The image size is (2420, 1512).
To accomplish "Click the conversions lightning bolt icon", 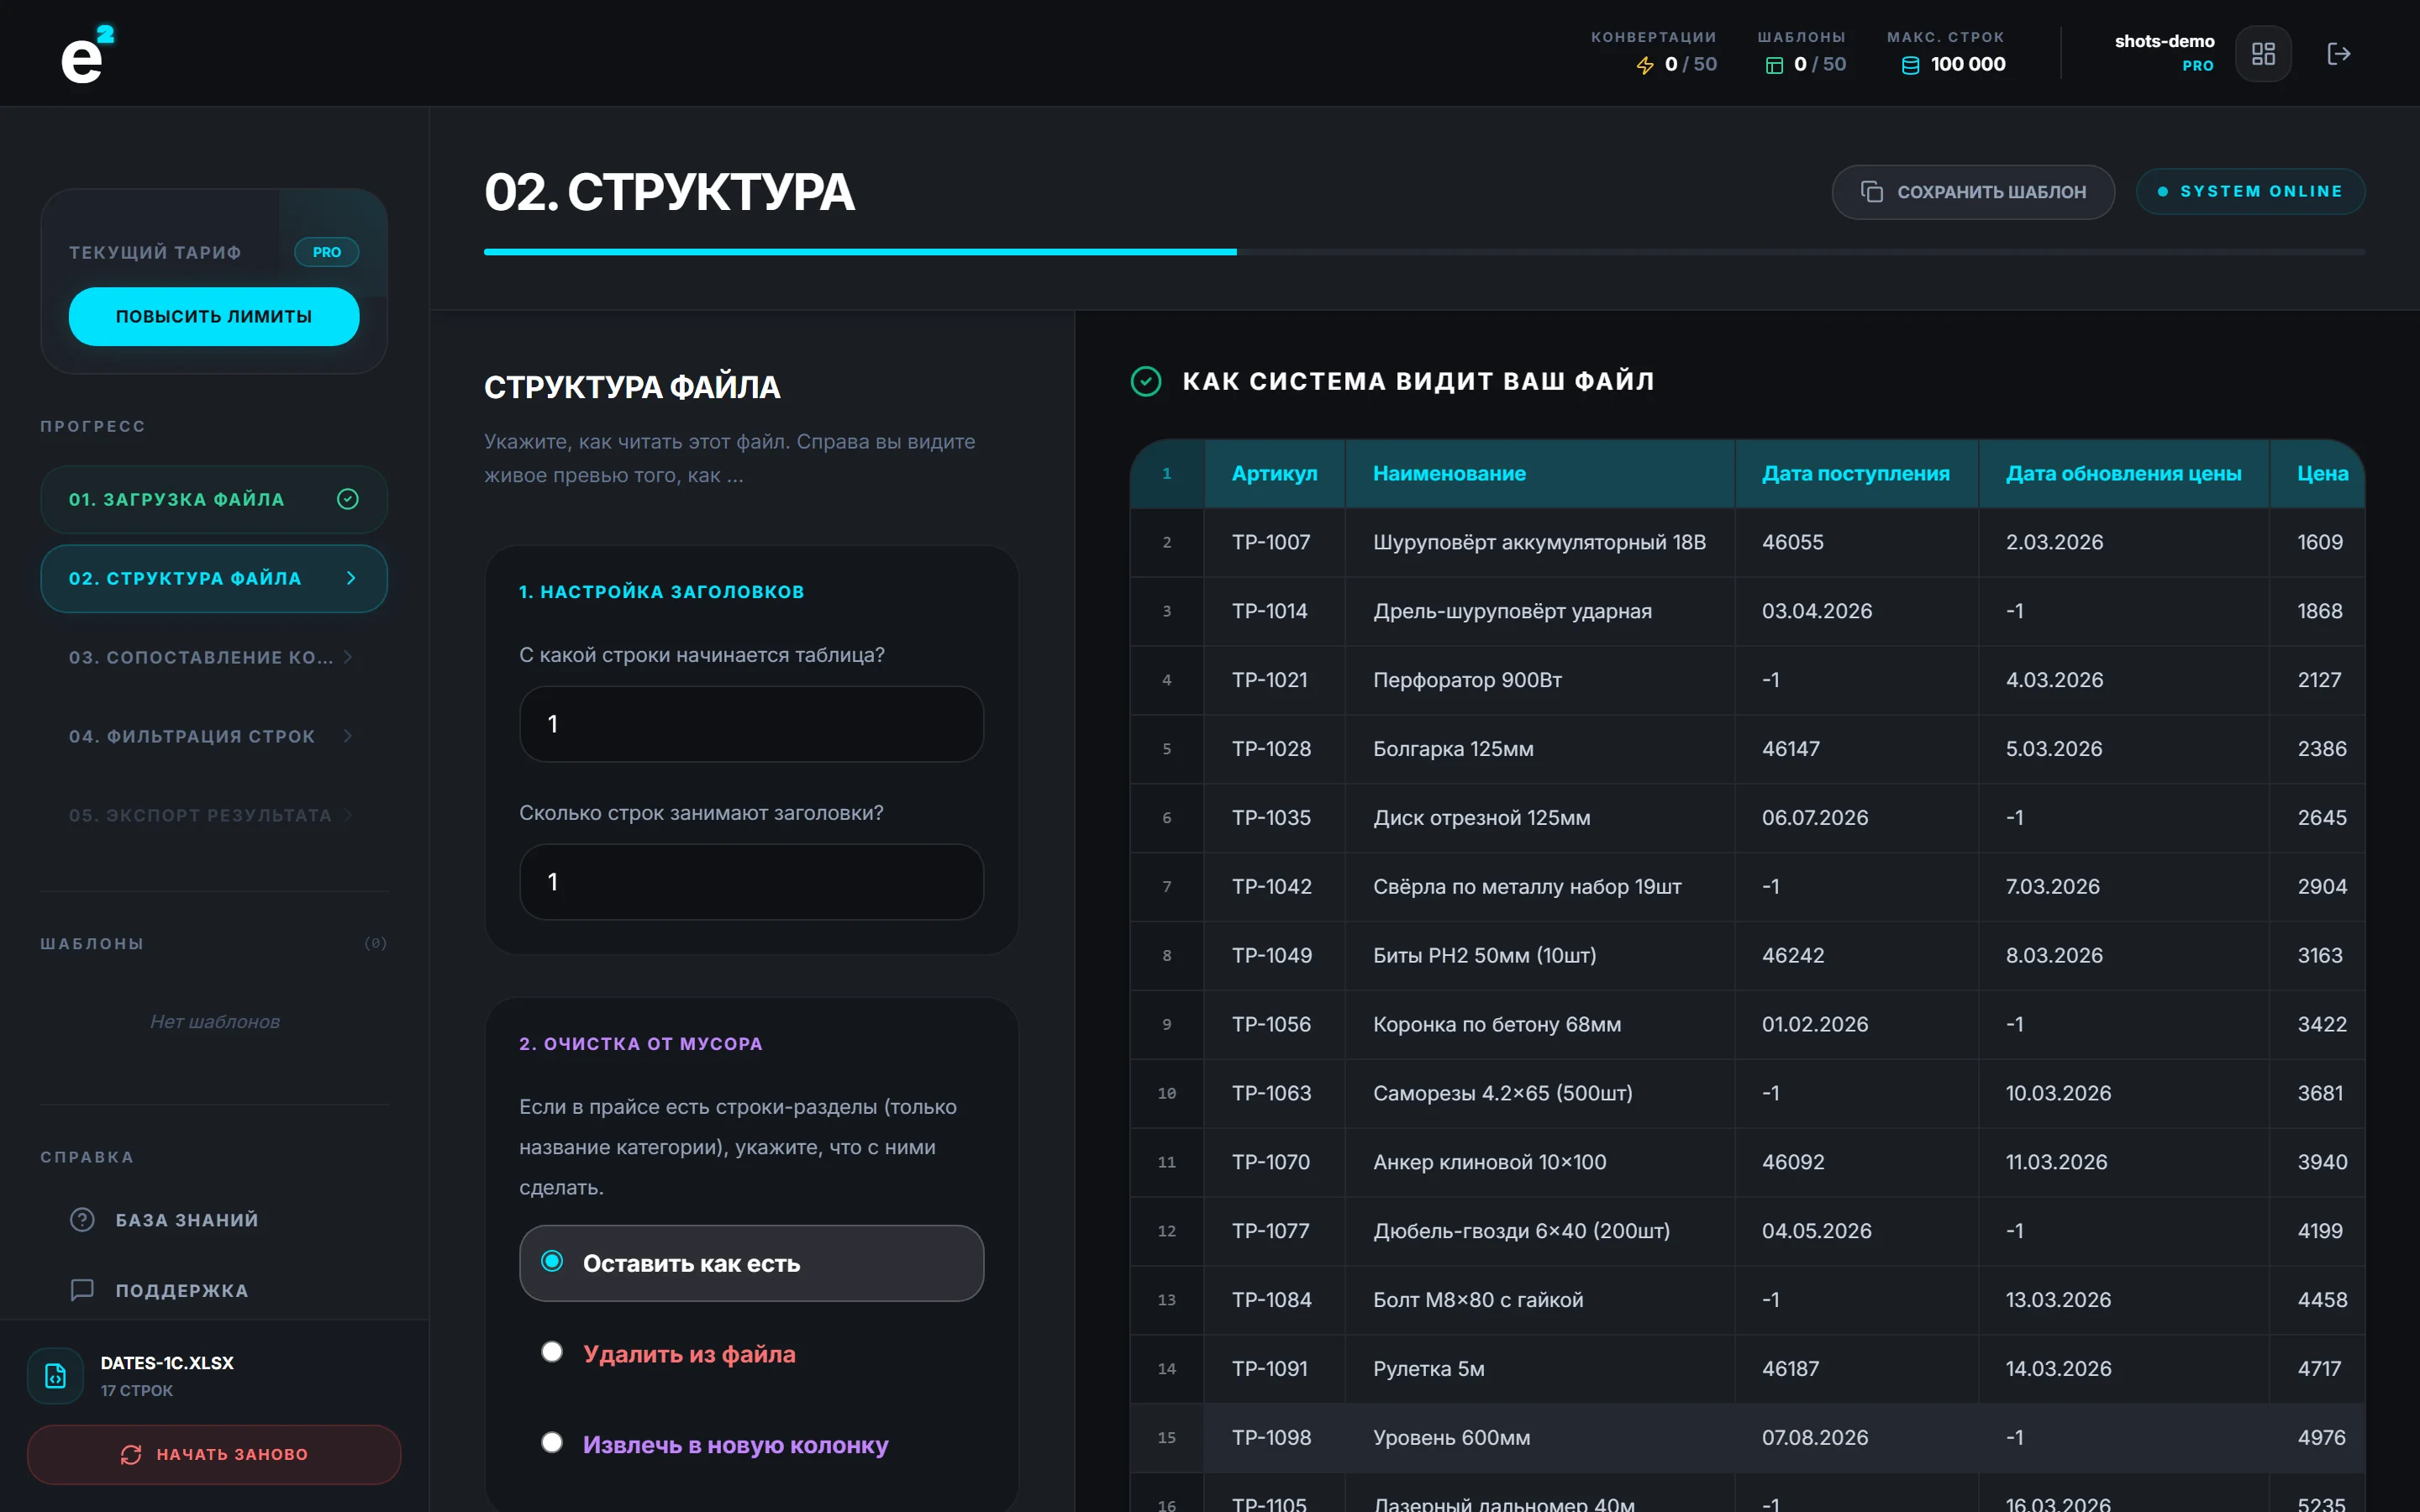I will coord(1645,65).
